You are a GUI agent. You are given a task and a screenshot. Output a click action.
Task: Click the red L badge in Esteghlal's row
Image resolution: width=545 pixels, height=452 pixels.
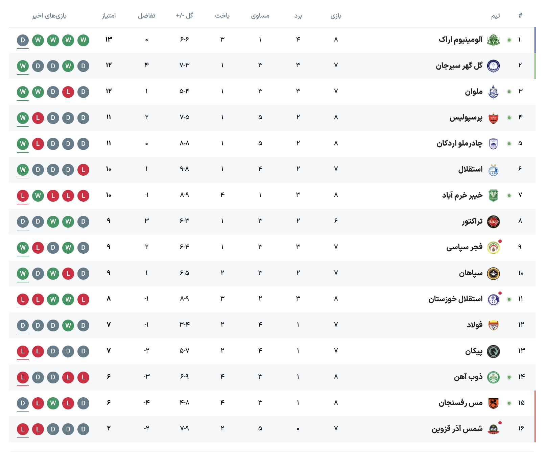pyautogui.click(x=84, y=170)
